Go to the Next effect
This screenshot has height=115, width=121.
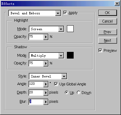[x=108, y=41]
